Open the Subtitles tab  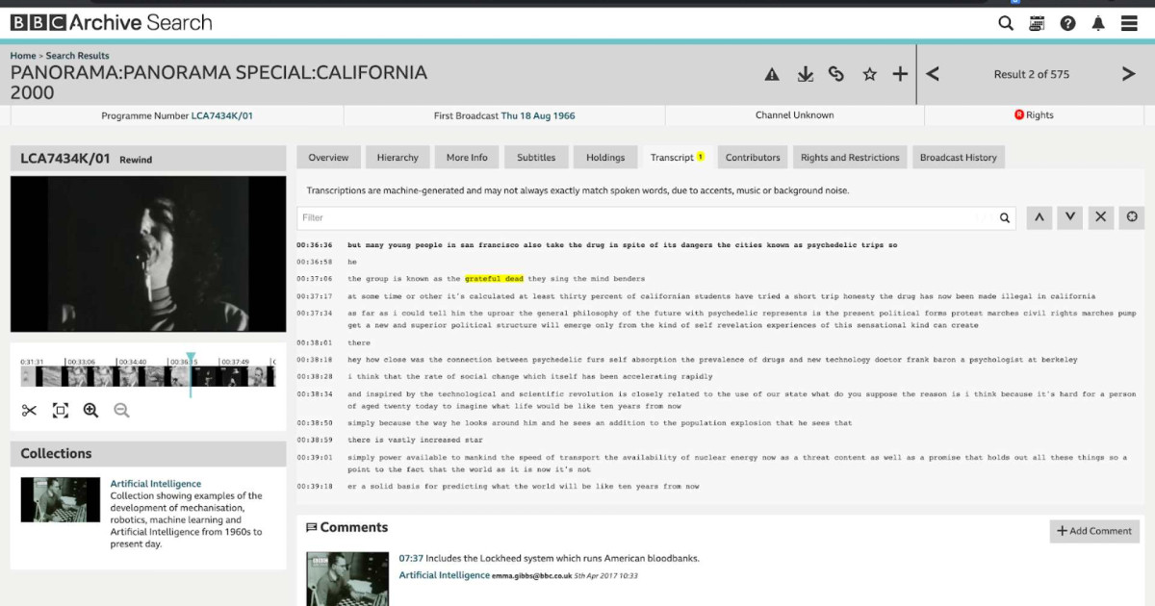pyautogui.click(x=536, y=158)
